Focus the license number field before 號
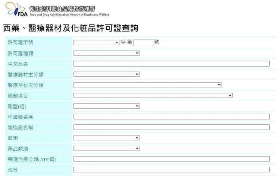Viewport: 276px width, 176px height. 144,42
